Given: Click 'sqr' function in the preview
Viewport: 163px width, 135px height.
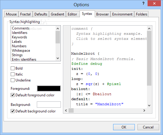Looking at the screenshot, I should click(89, 84).
